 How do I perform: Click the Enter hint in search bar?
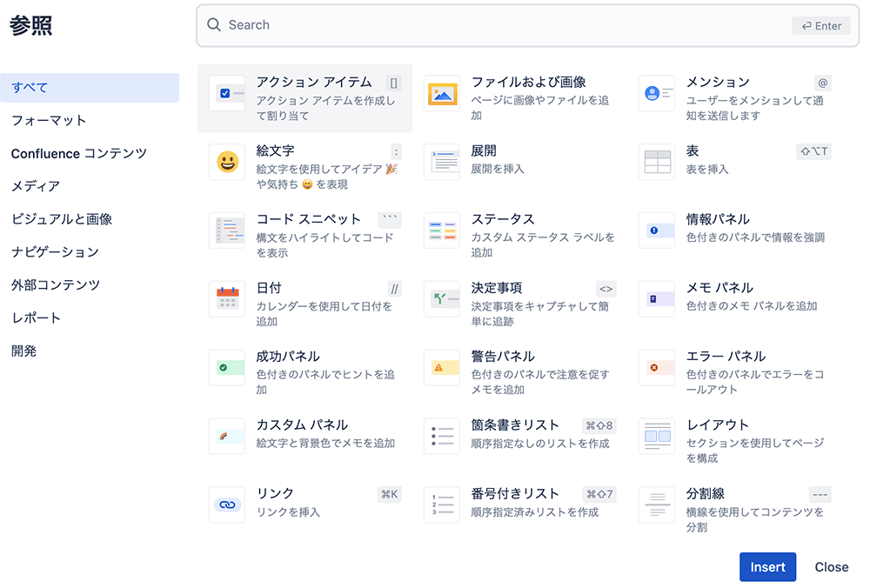click(x=821, y=25)
